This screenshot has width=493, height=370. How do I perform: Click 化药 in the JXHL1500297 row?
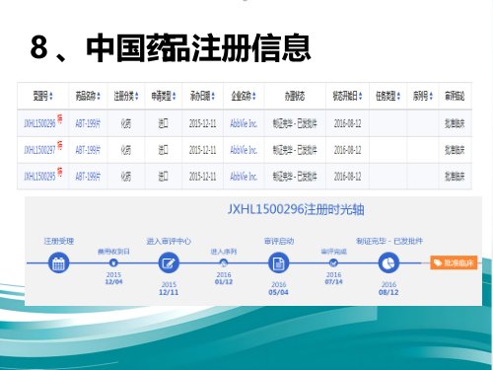point(126,150)
